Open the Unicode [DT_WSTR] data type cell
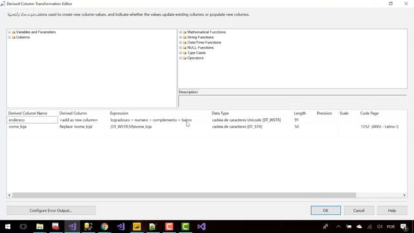The width and height of the screenshot is (414, 233). (252, 120)
